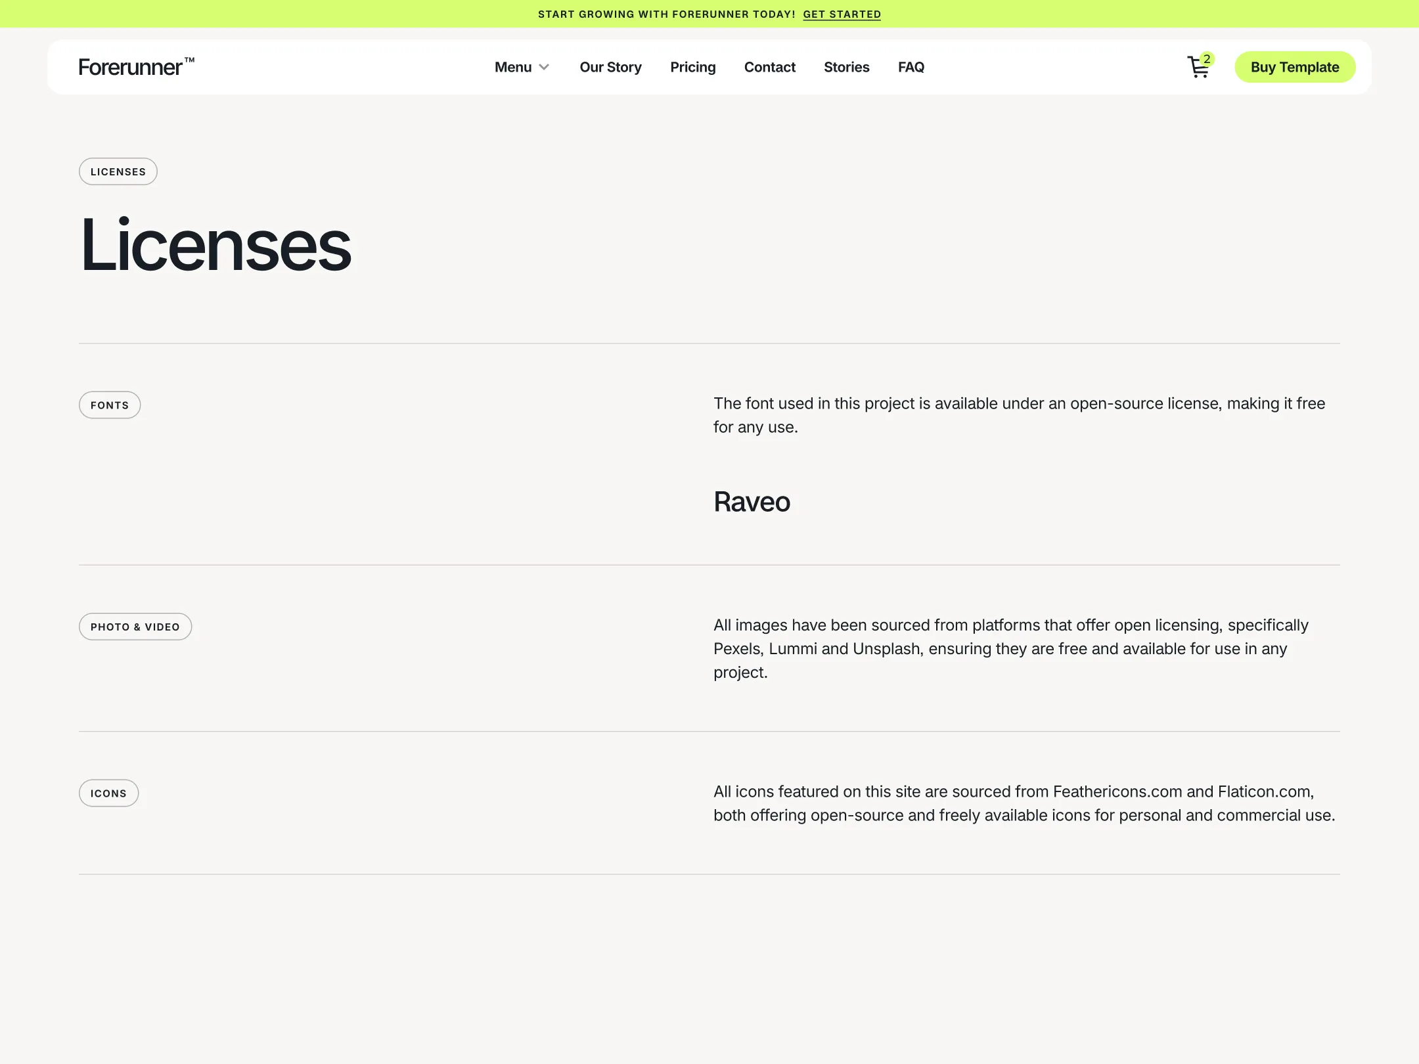Viewport: 1419px width, 1064px height.
Task: Go to Our Story page
Action: pos(610,67)
